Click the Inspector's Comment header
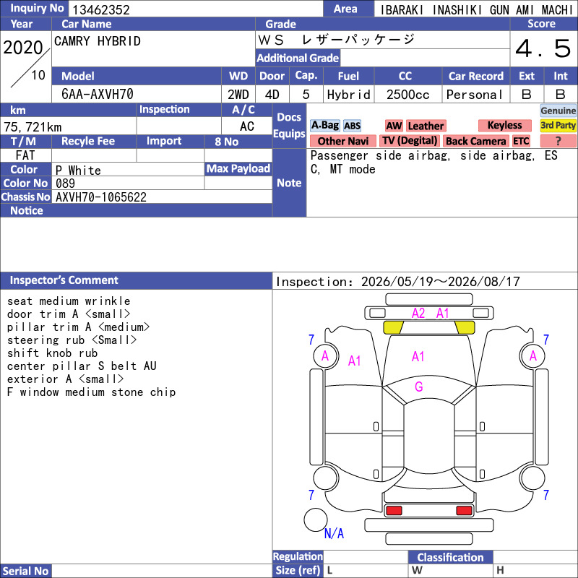 pos(64,280)
